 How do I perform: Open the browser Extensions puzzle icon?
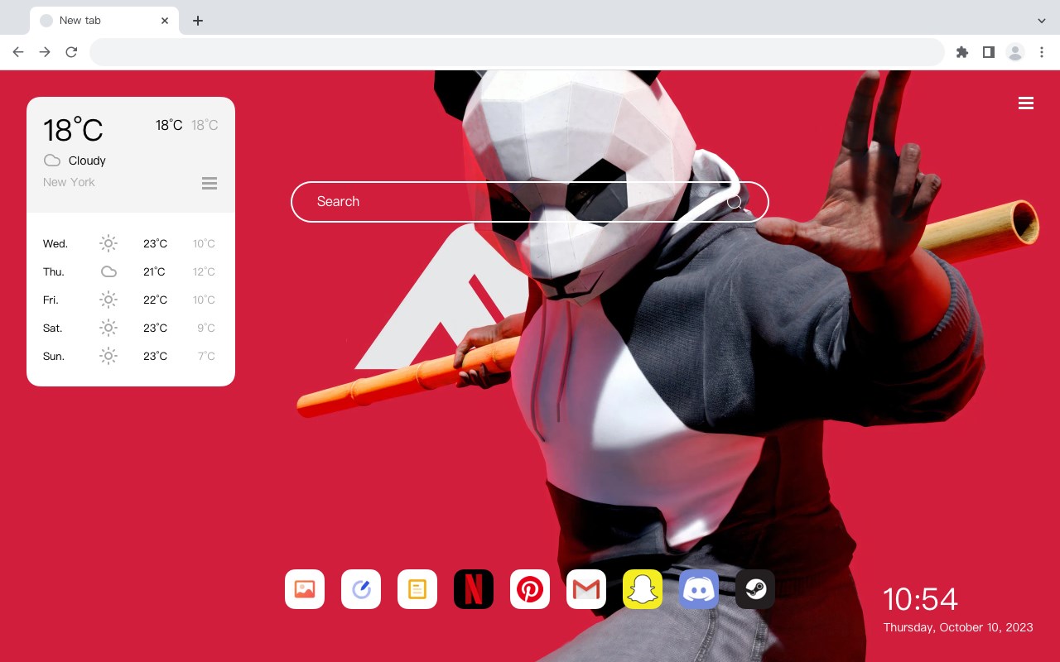click(x=961, y=52)
